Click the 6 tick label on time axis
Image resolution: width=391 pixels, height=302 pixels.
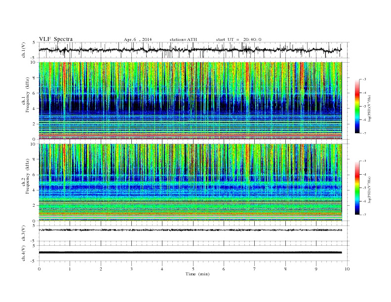[224, 269]
